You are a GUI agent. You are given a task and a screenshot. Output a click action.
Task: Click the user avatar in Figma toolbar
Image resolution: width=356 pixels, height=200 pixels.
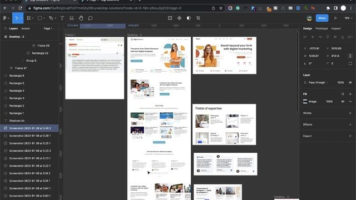coord(309,18)
